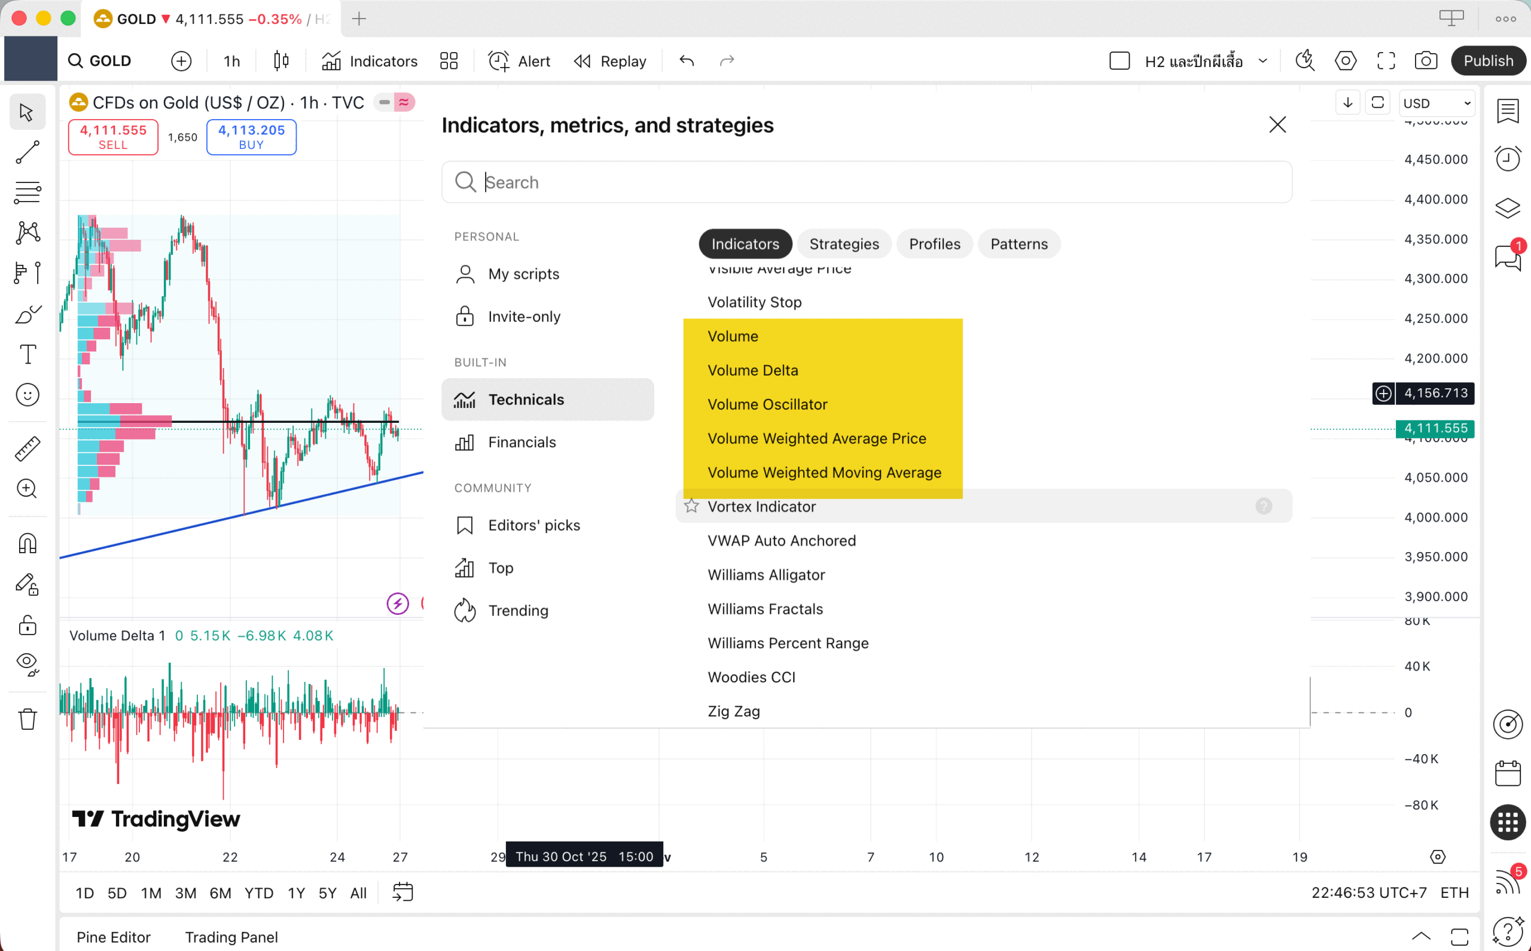Switch to the Strategies tab

[x=844, y=244]
